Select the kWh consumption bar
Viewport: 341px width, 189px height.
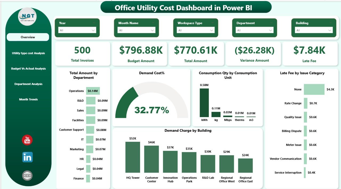(x=204, y=103)
